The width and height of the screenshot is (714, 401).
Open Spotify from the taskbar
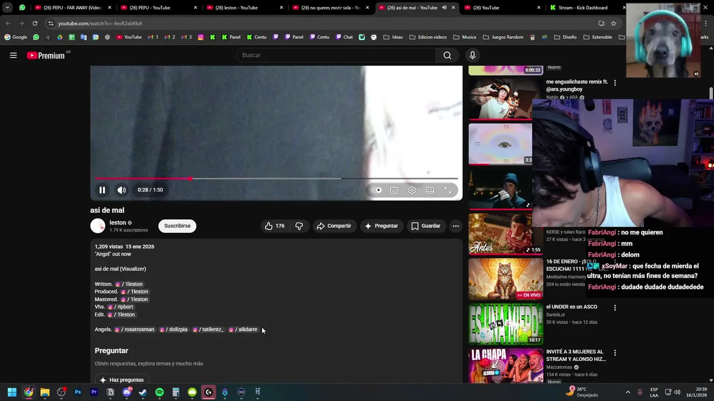160,392
